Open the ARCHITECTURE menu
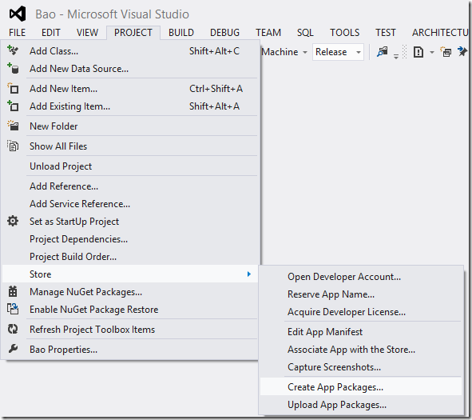This screenshot has width=472, height=420. [440, 32]
